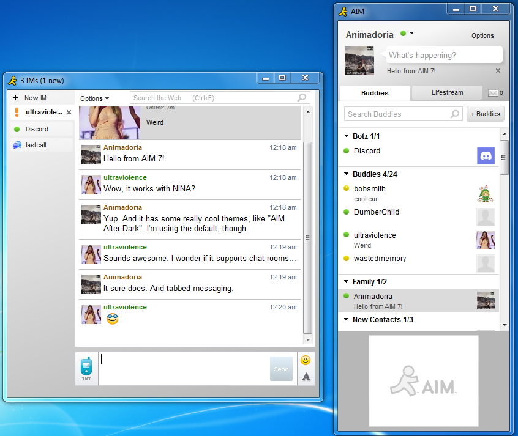This screenshot has width=518, height=436.
Task: Open the Options dropdown in IM window
Action: click(x=94, y=98)
